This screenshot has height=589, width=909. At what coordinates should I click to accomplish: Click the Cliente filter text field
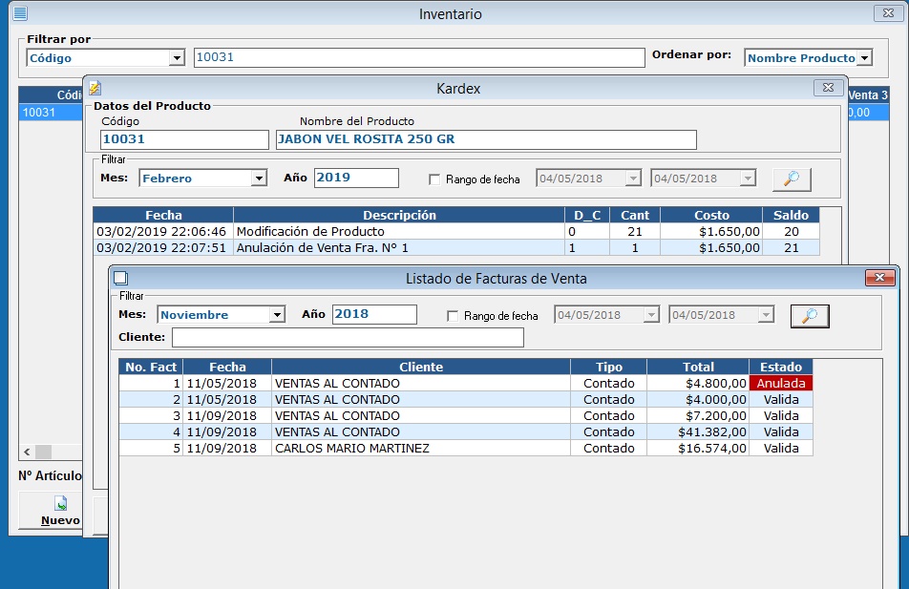348,338
